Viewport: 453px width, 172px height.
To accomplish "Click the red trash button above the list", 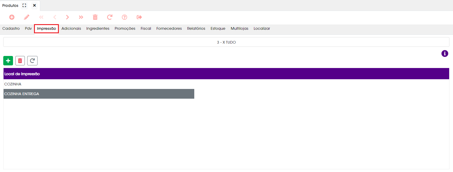I will 20,61.
